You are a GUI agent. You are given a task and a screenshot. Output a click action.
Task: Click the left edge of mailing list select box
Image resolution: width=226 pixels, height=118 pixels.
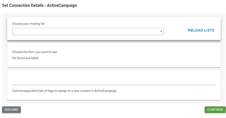click(13, 32)
